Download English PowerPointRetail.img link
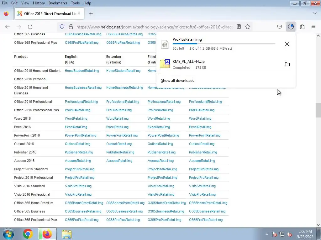321x240 pixels. (81, 135)
